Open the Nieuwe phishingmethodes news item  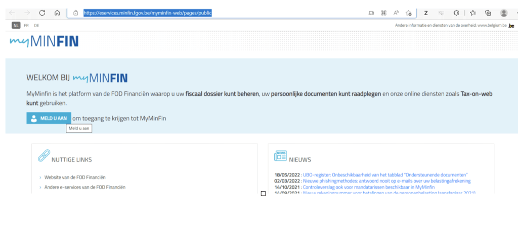coord(387,181)
